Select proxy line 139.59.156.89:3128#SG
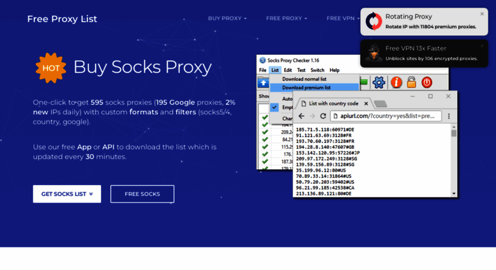This screenshot has width=496, height=270. tap(325, 165)
